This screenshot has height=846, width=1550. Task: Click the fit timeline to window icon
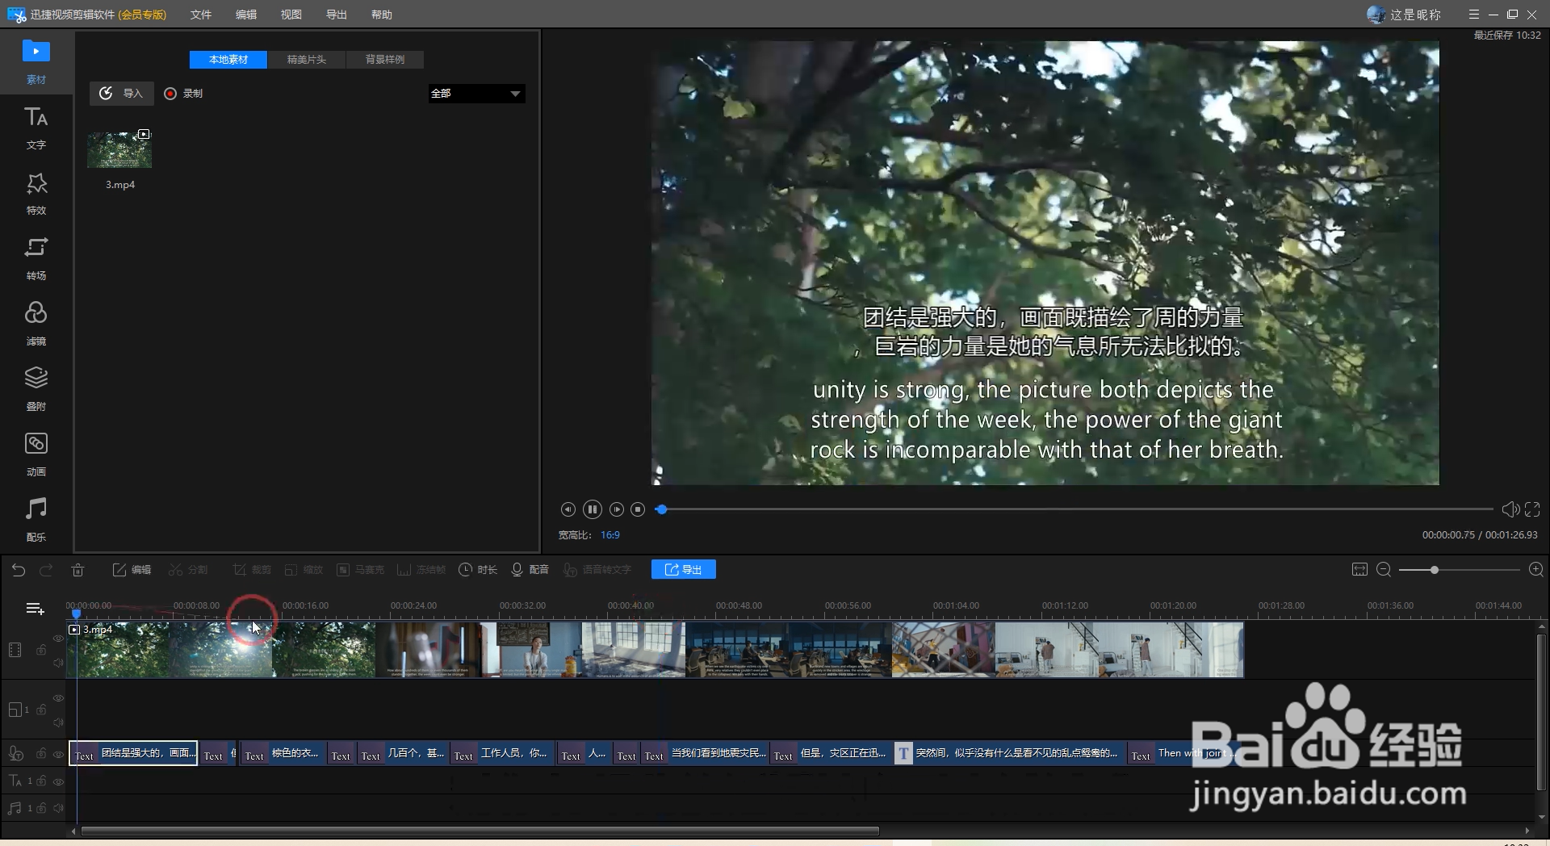[1359, 570]
